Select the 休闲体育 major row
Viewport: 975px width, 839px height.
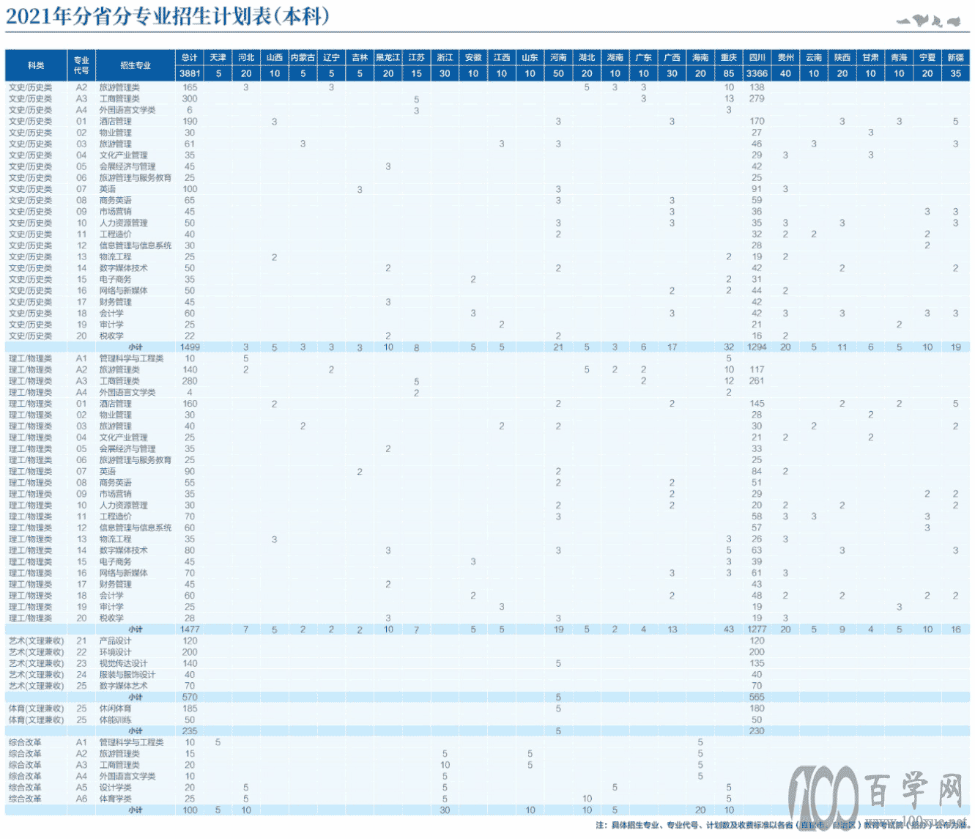click(x=487, y=709)
